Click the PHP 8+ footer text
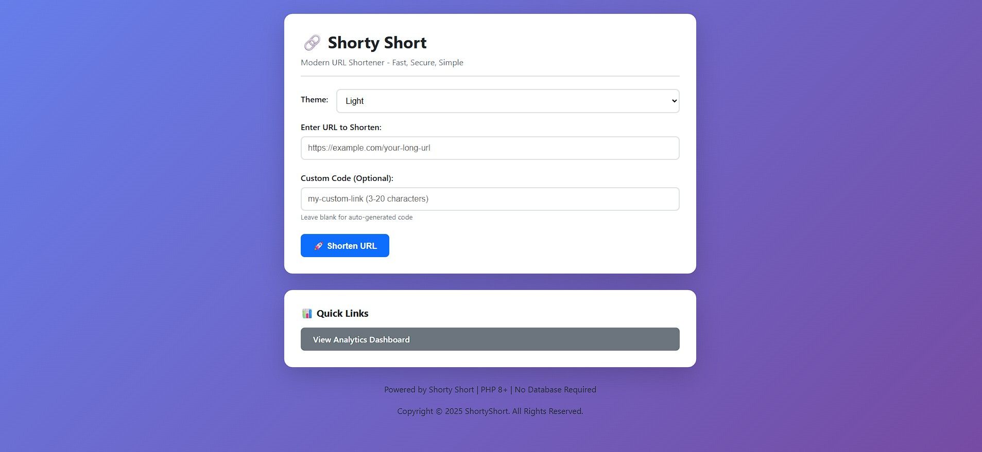 pyautogui.click(x=494, y=390)
